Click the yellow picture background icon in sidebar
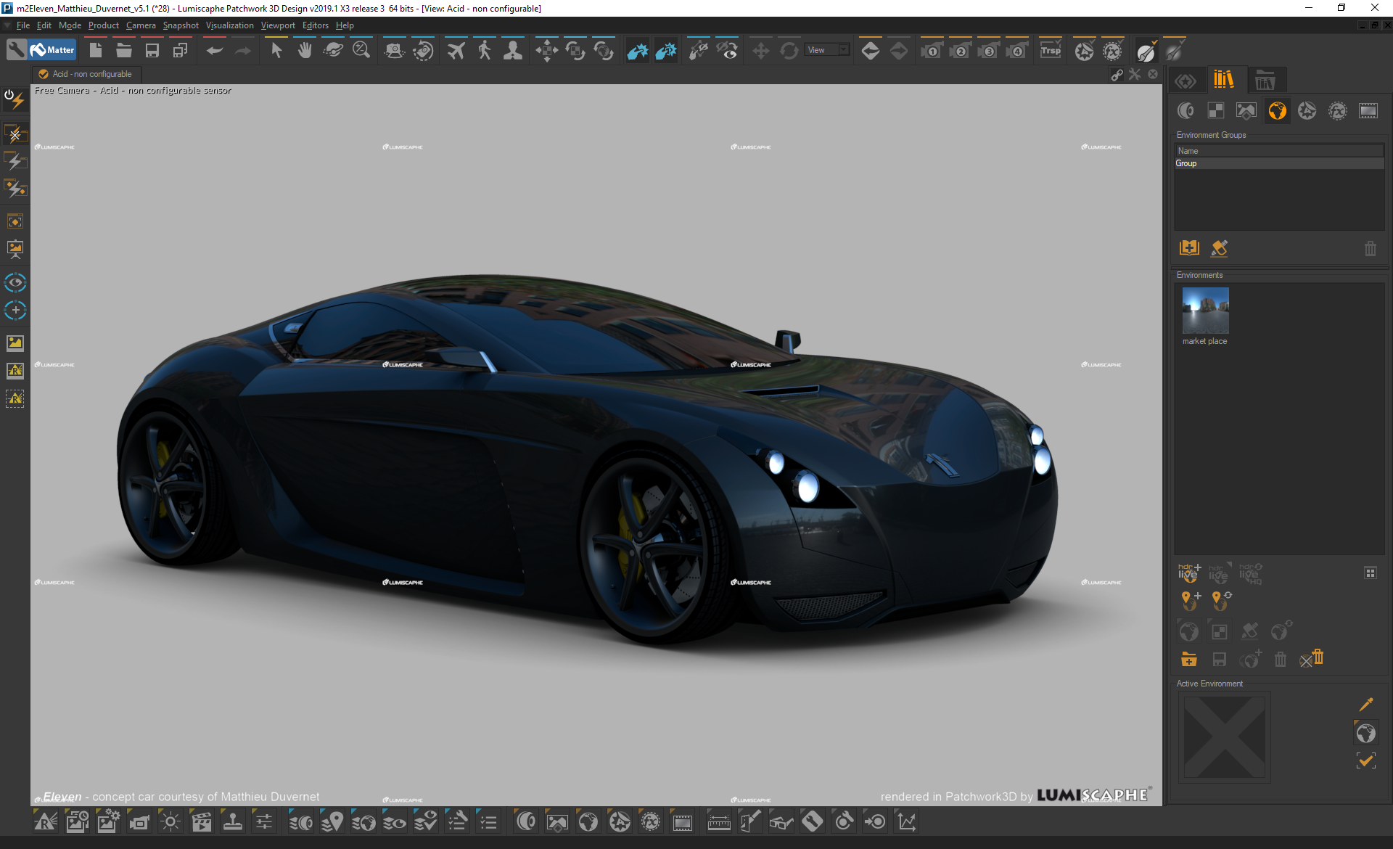1393x849 pixels. click(x=15, y=343)
